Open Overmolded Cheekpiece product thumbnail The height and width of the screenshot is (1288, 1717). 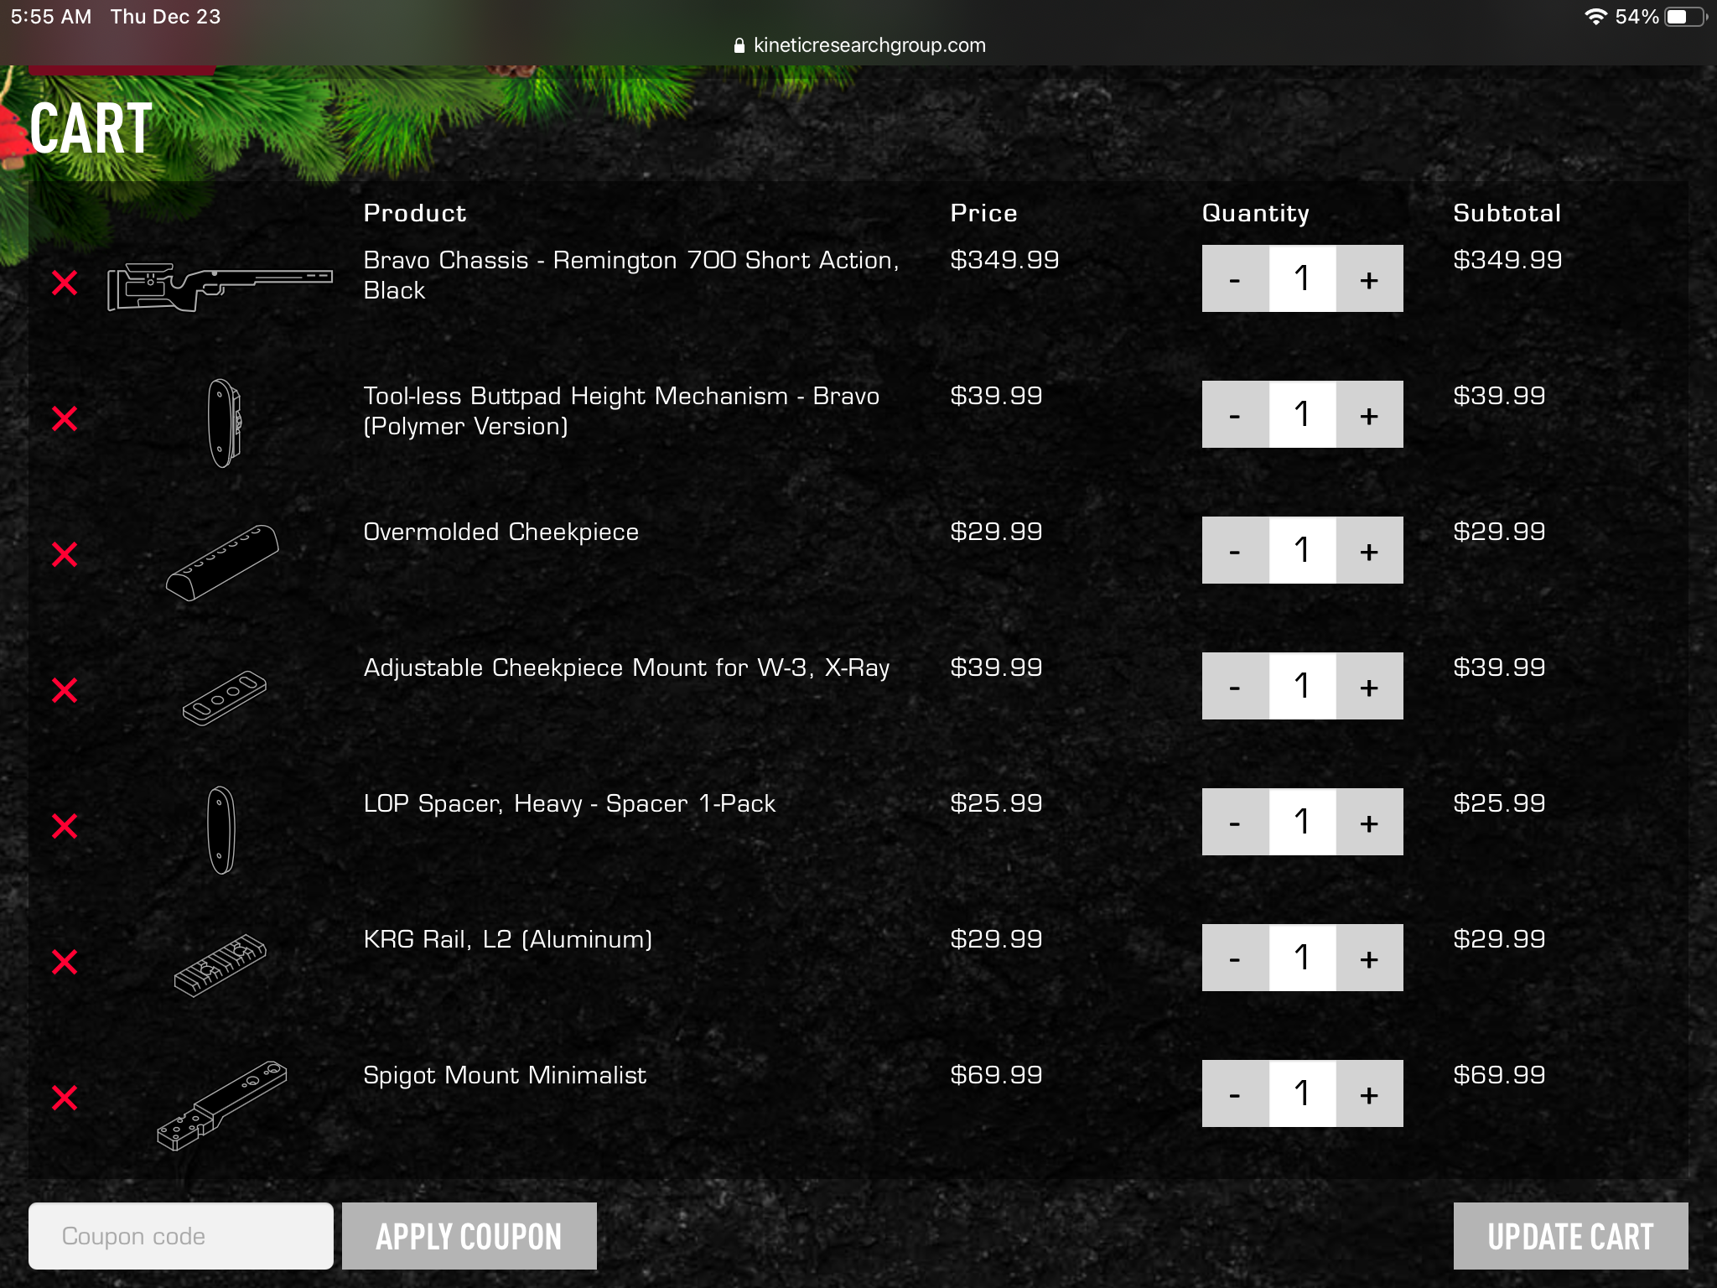[x=222, y=563]
